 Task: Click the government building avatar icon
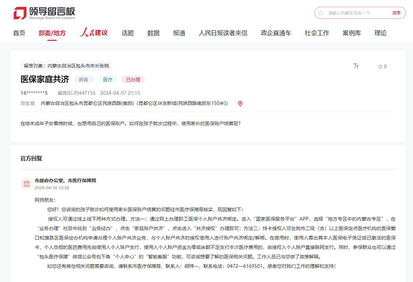click(x=27, y=184)
